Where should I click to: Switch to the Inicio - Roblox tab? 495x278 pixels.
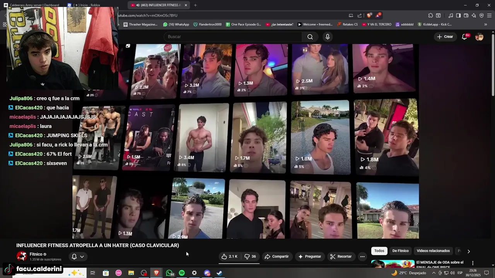point(87,5)
